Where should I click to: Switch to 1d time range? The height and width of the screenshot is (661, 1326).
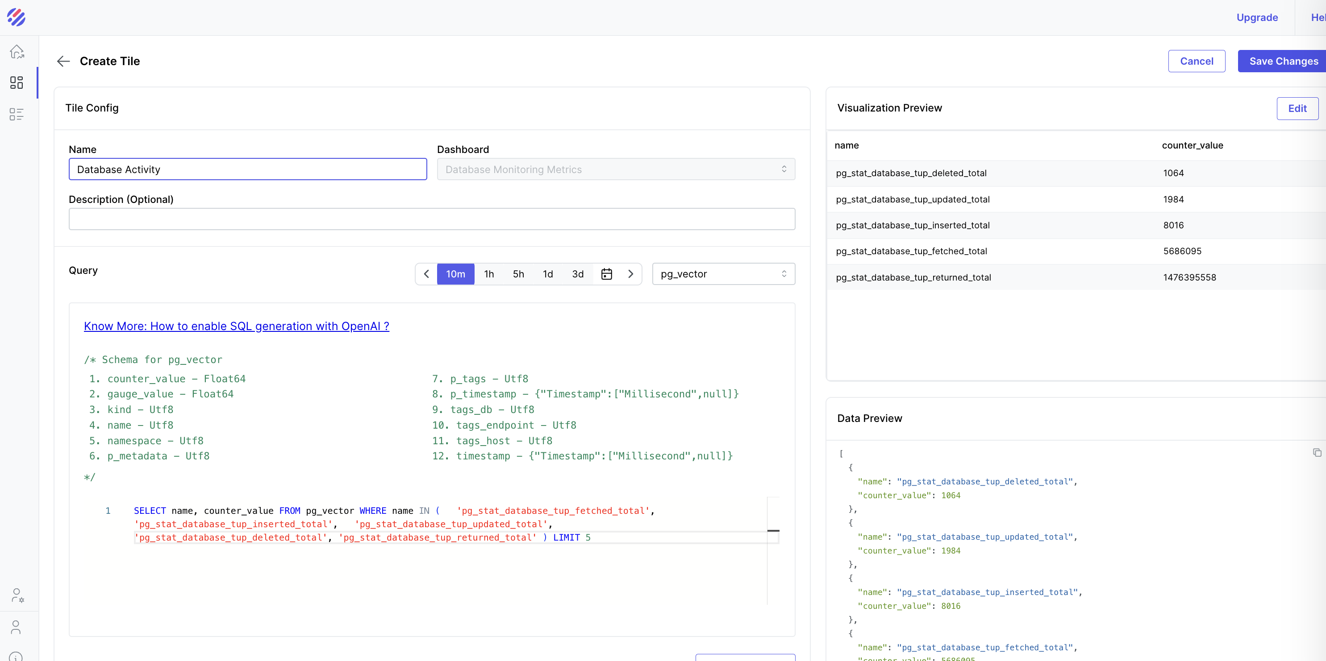tap(548, 274)
